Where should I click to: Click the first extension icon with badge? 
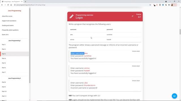point(154,5)
